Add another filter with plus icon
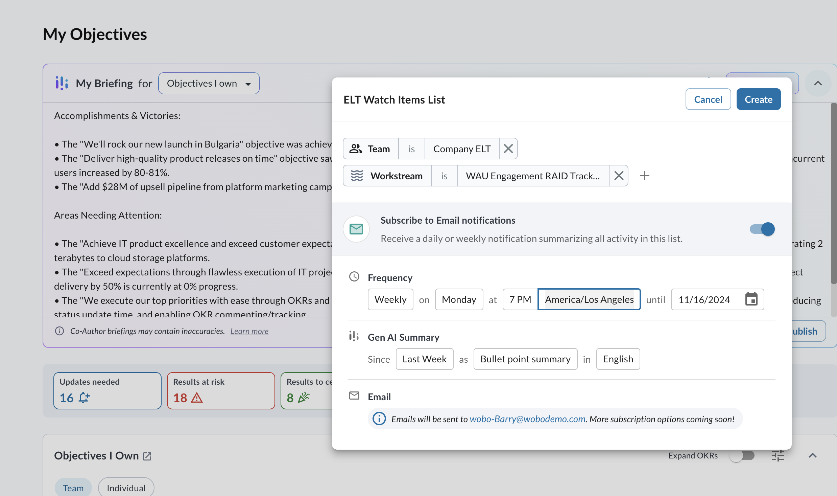Viewport: 837px width, 496px height. pyautogui.click(x=644, y=176)
